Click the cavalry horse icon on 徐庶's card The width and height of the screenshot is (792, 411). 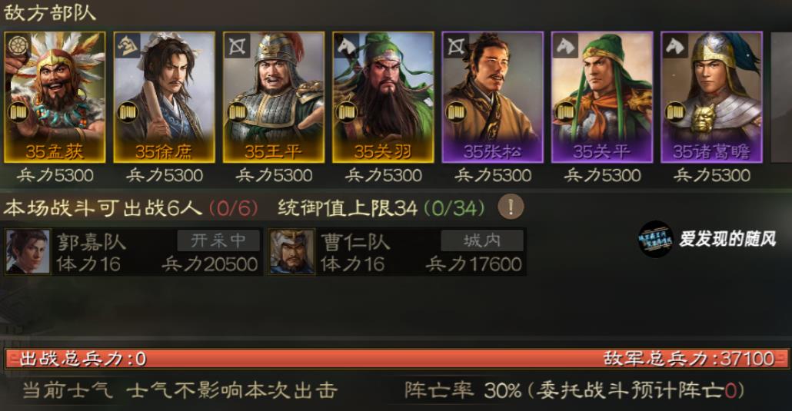coord(128,46)
